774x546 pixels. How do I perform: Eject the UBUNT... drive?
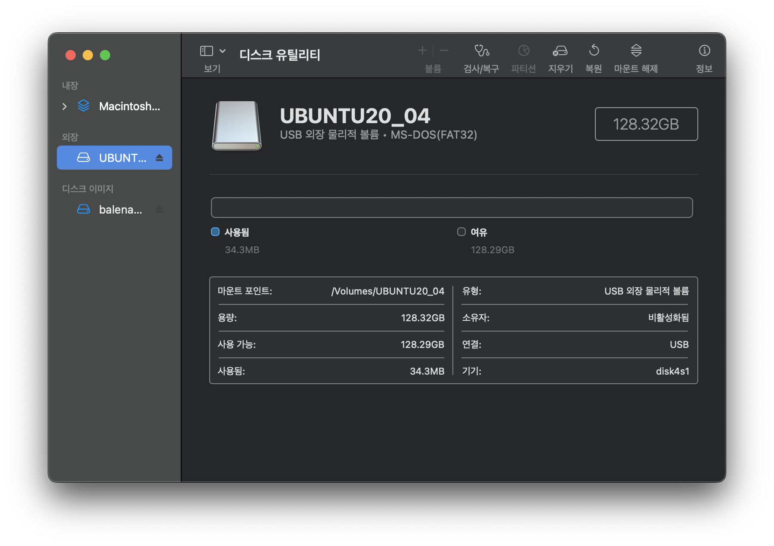(x=159, y=158)
